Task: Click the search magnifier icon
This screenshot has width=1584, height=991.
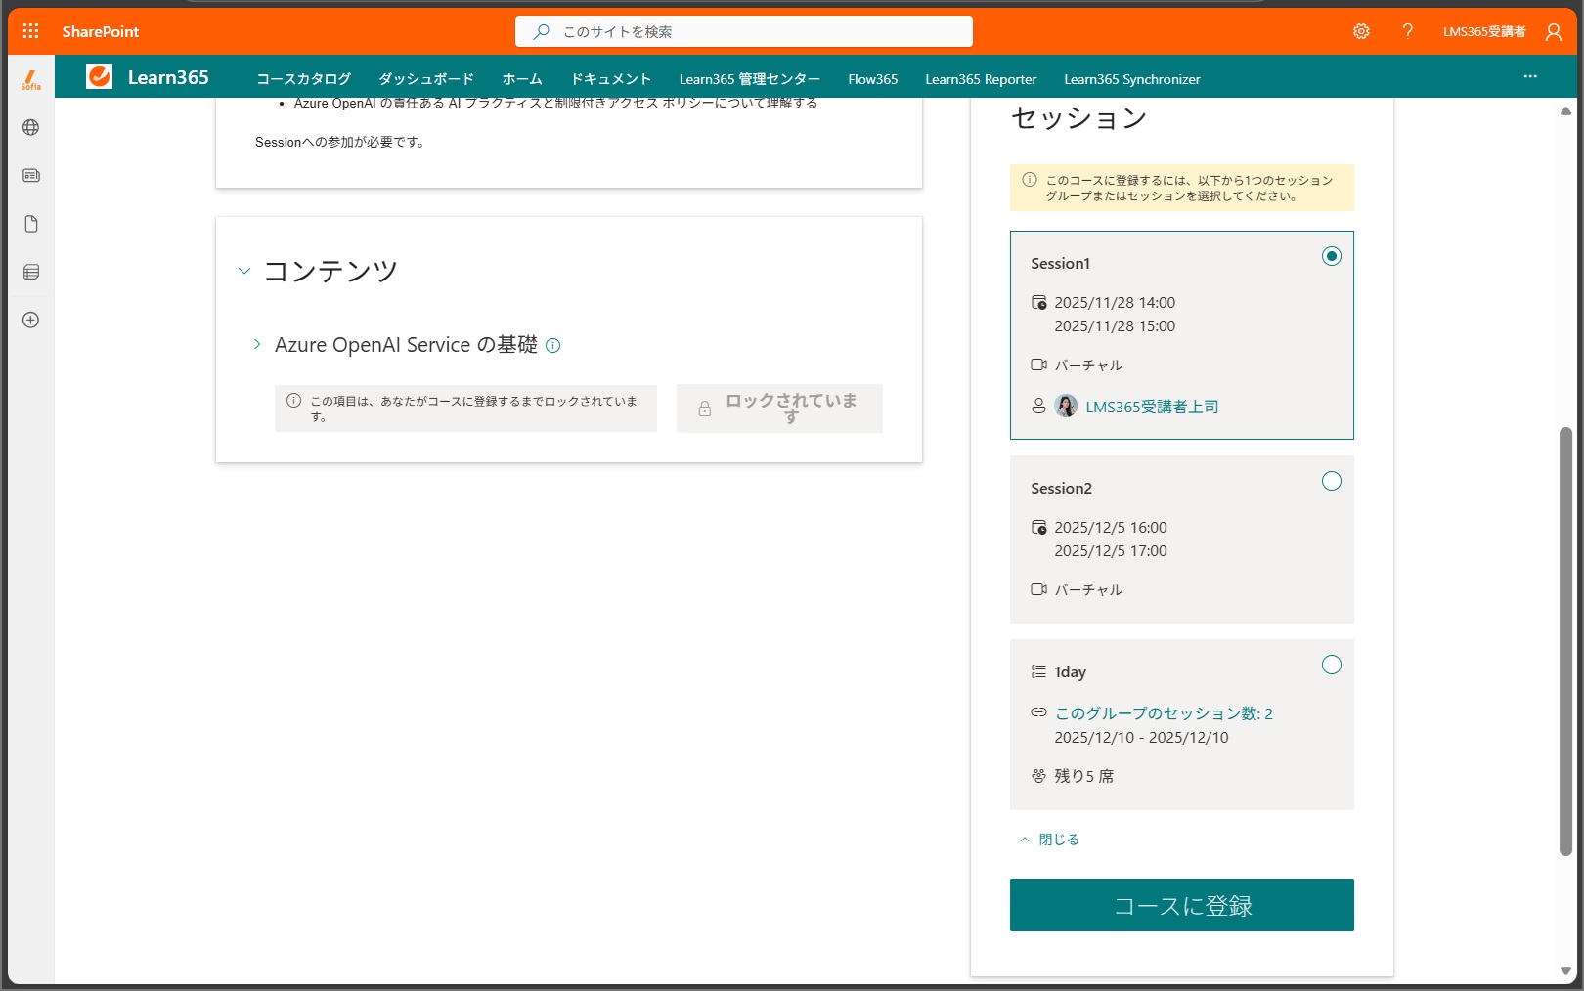Action: click(542, 31)
